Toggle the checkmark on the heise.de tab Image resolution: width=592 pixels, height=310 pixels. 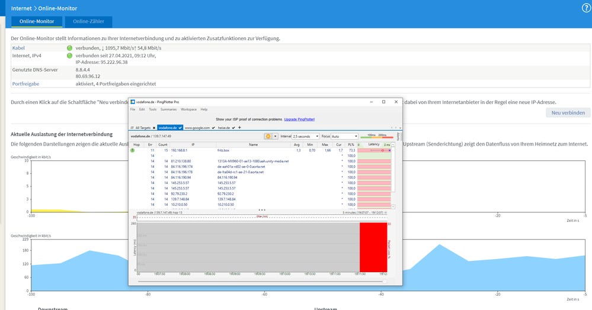(234, 128)
